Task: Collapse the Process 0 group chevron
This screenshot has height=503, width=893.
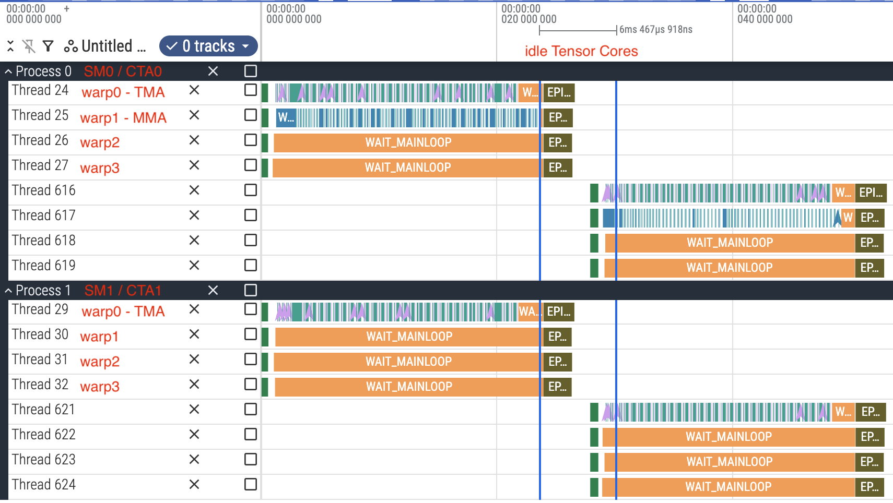Action: [x=8, y=71]
